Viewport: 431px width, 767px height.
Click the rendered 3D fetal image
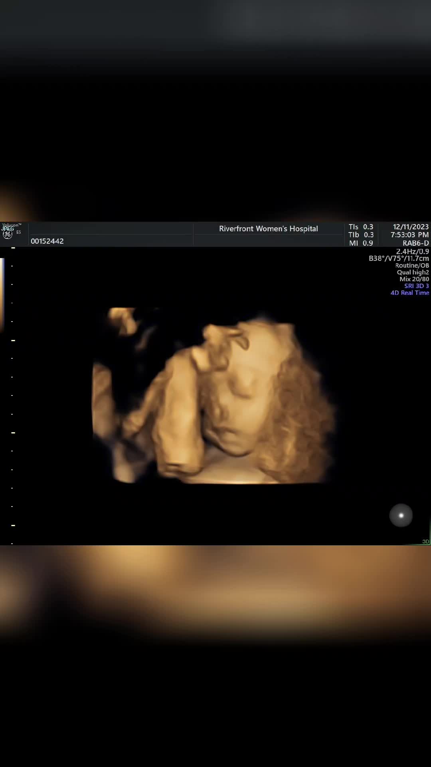pyautogui.click(x=214, y=395)
